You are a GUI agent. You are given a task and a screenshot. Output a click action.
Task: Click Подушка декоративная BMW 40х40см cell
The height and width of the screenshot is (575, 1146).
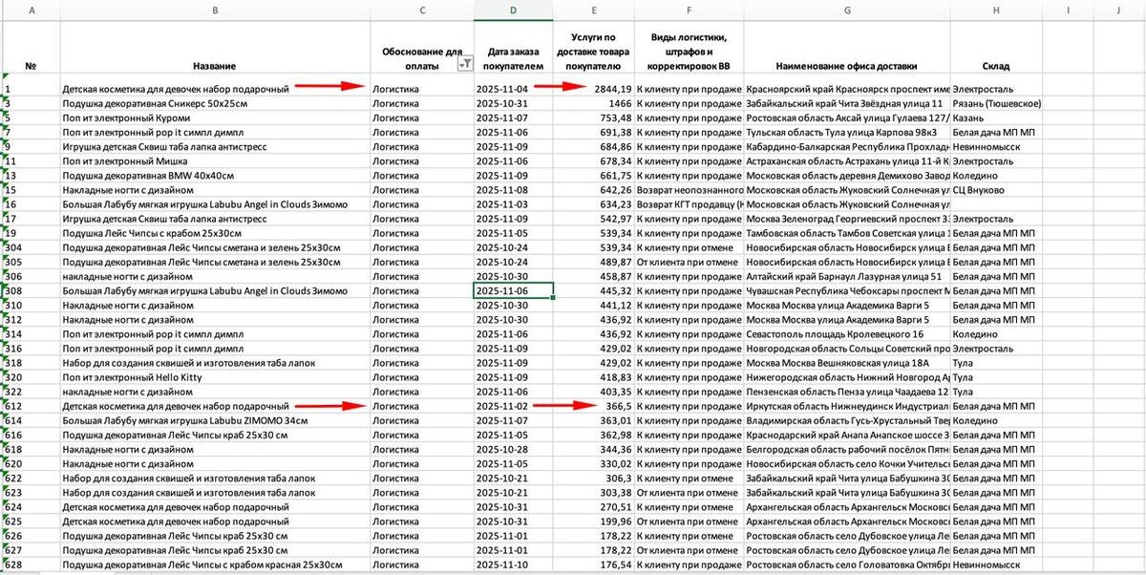(x=214, y=175)
